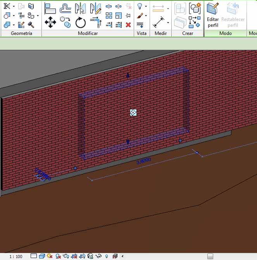Click the Editar perfil button
Viewport: 257px width, 260px height.
(213, 15)
